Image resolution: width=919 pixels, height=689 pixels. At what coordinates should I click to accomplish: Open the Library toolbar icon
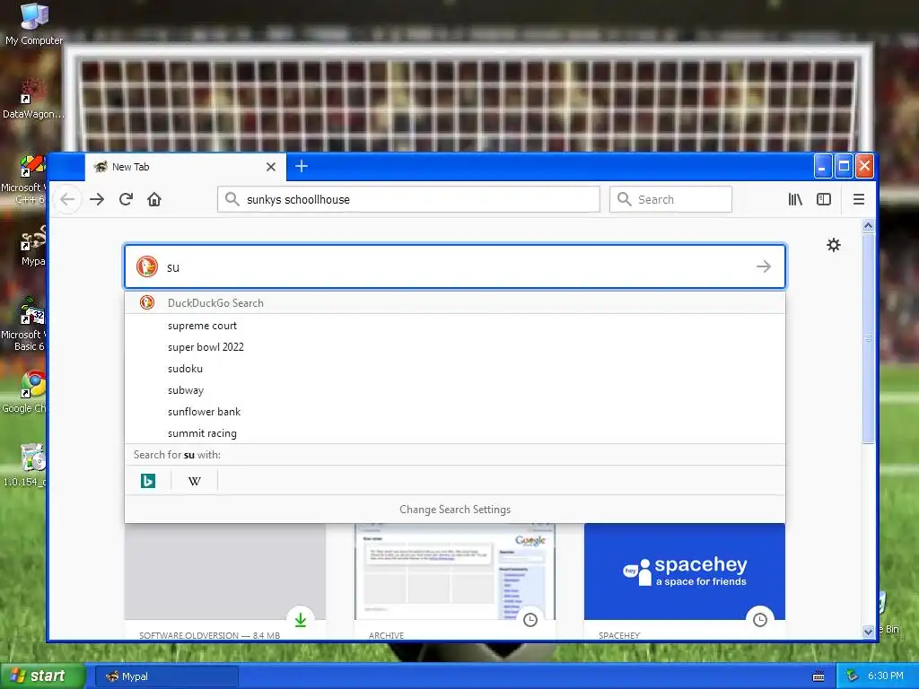pyautogui.click(x=795, y=199)
